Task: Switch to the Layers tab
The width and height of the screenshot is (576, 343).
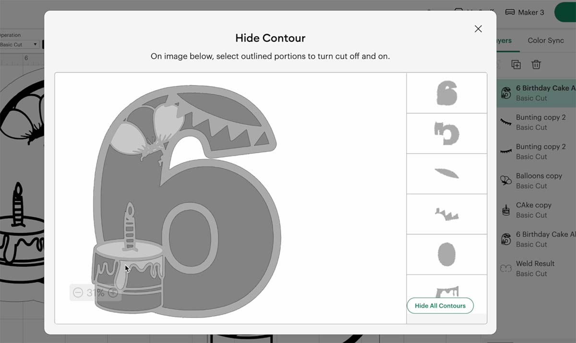Action: tap(504, 40)
